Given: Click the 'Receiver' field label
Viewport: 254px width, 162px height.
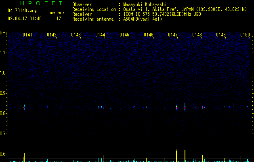Looking at the screenshot, I should point(82,14).
